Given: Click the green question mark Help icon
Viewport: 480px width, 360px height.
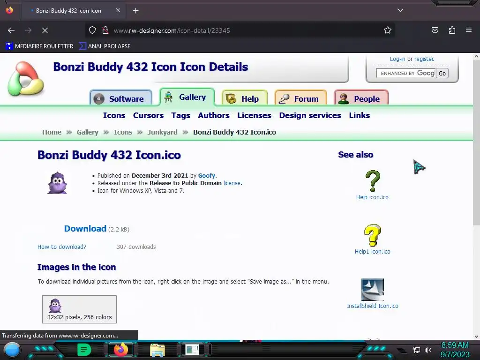Looking at the screenshot, I should click(373, 181).
